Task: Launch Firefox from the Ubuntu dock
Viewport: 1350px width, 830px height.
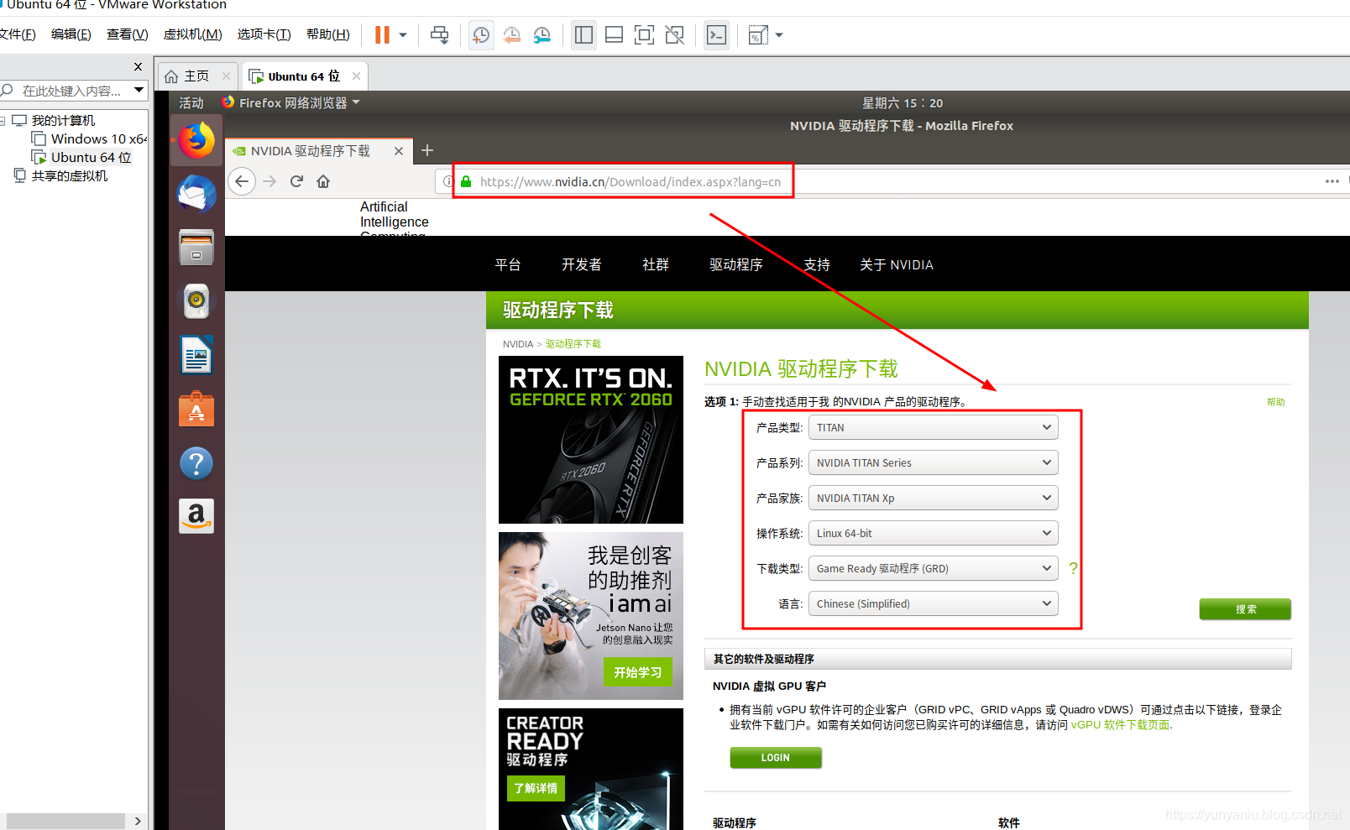Action: point(196,141)
